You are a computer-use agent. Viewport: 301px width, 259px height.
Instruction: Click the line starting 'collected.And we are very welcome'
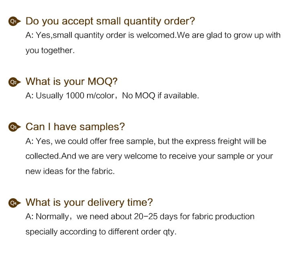(x=149, y=157)
